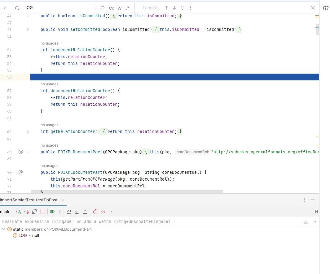Toggle Regex search option
Viewport: 330px width, 274px height.
[x=128, y=8]
